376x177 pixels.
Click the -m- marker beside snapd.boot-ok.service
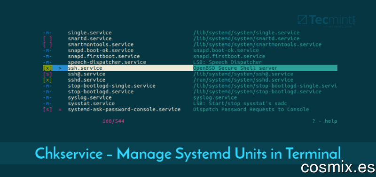coord(47,51)
